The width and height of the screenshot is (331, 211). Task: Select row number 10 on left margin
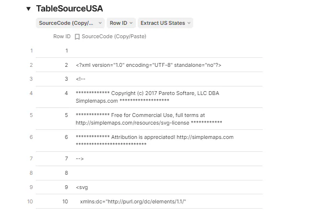[x=31, y=201]
